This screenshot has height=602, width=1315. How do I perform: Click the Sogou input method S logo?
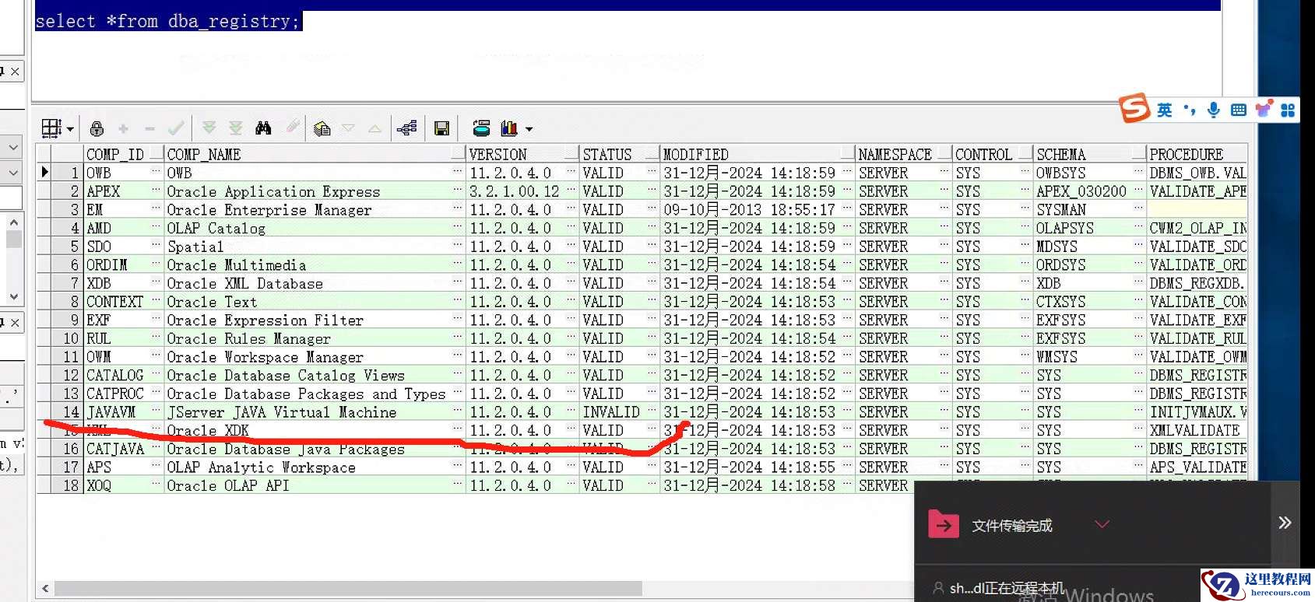(x=1134, y=108)
